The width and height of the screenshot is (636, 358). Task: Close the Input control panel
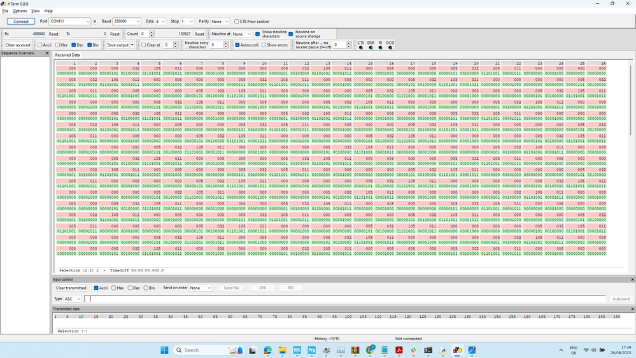tap(632, 280)
